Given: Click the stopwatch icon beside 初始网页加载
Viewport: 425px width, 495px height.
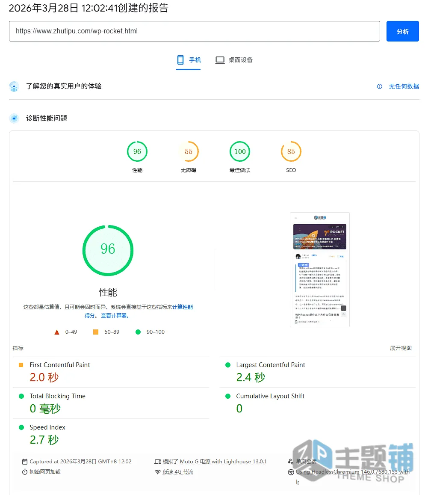Looking at the screenshot, I should pos(25,472).
